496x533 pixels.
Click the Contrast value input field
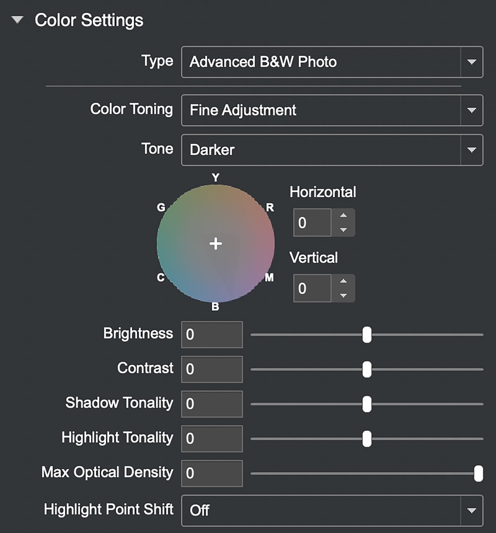pos(212,369)
